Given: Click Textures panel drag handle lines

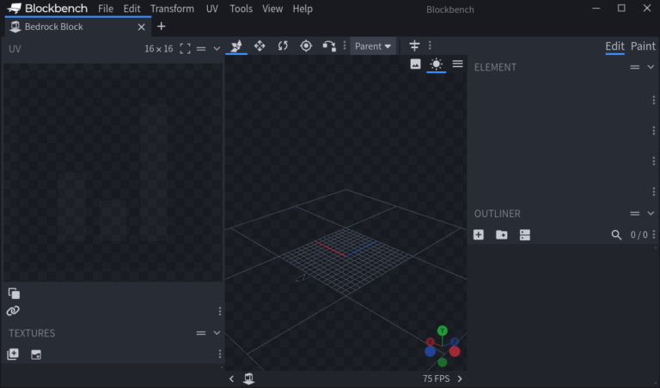Looking at the screenshot, I should [201, 333].
